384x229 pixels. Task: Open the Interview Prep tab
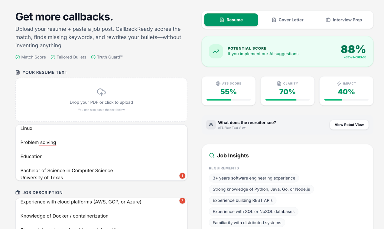(344, 20)
